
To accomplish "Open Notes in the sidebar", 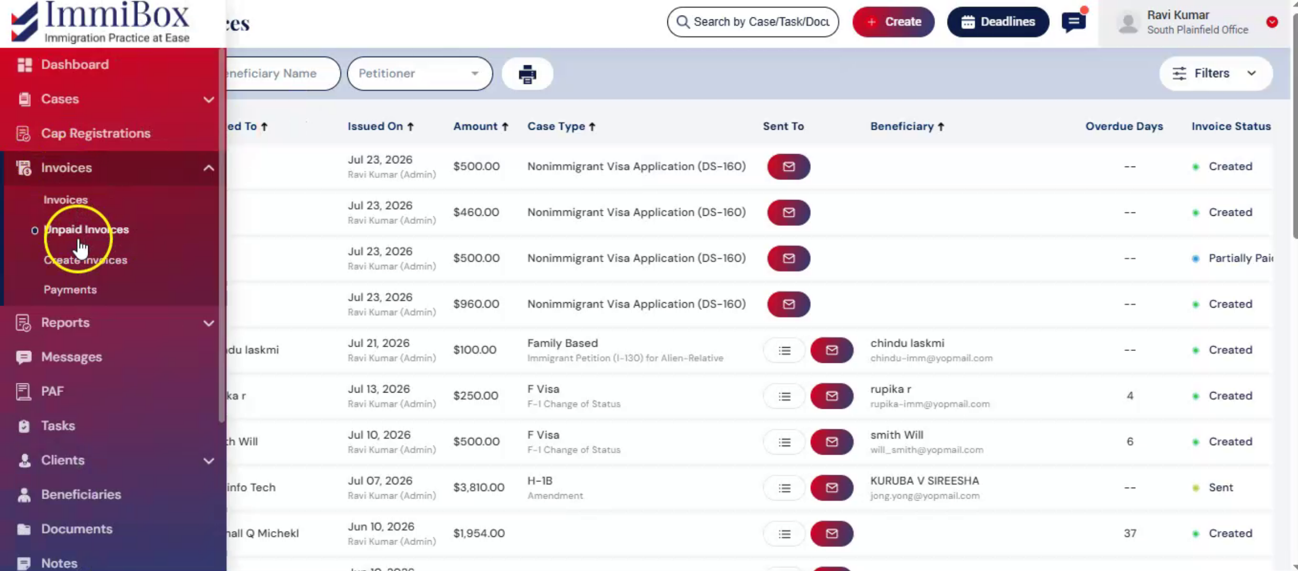I will coord(59,563).
